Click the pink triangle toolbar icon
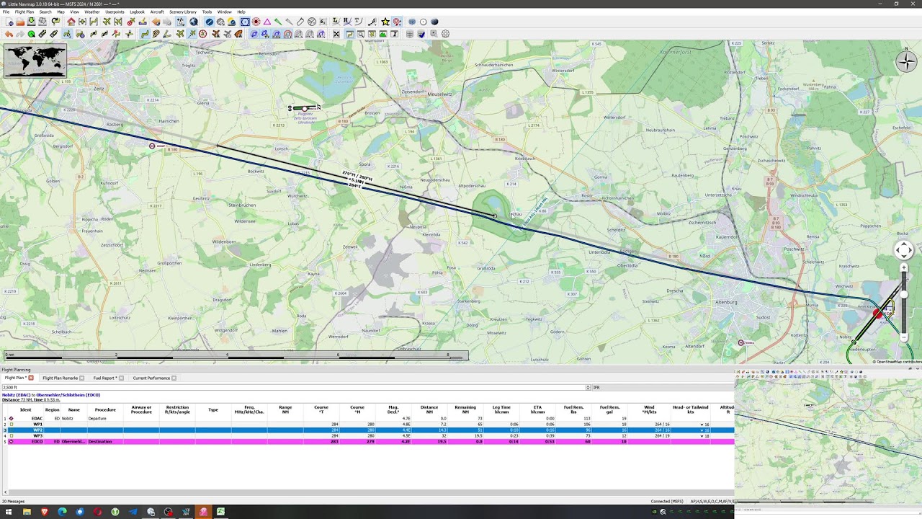Image resolution: width=922 pixels, height=519 pixels. [267, 22]
